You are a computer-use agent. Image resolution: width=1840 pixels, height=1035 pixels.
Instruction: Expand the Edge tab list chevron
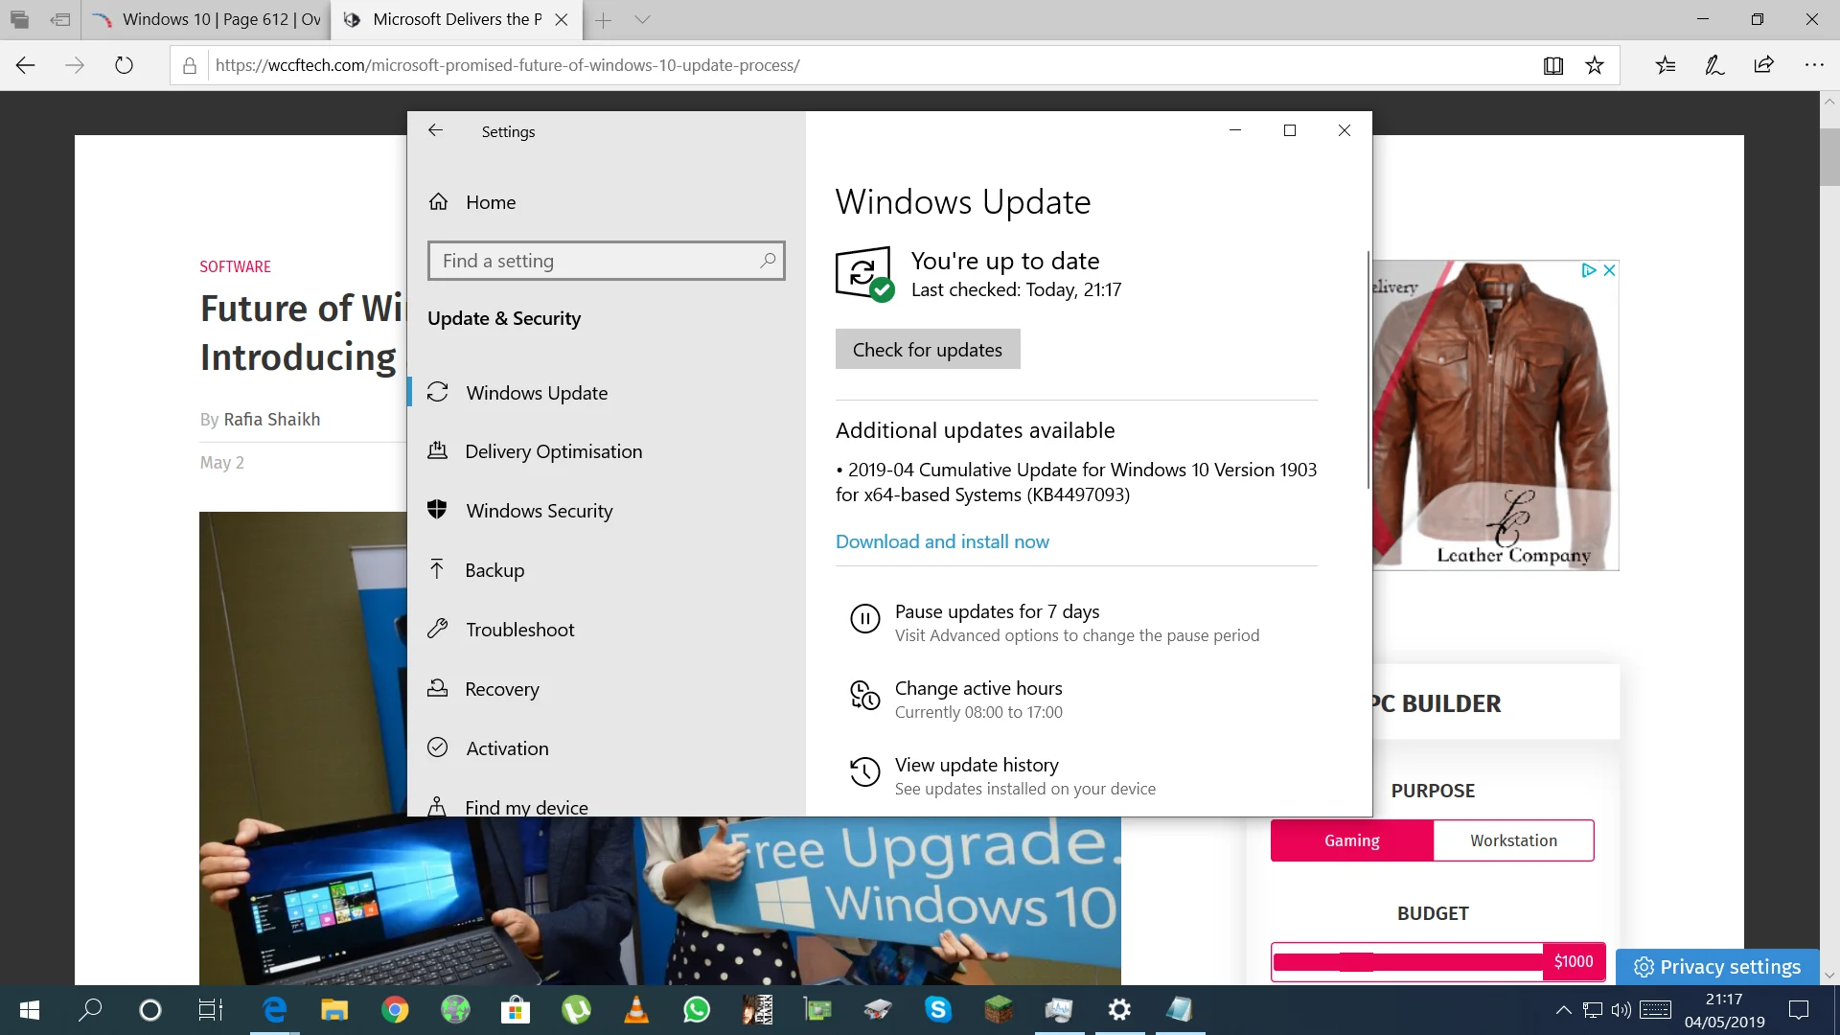click(642, 19)
